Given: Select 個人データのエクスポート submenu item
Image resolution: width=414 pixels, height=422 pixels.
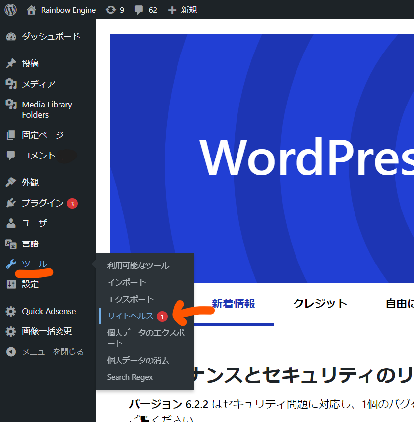Looking at the screenshot, I should [x=146, y=338].
